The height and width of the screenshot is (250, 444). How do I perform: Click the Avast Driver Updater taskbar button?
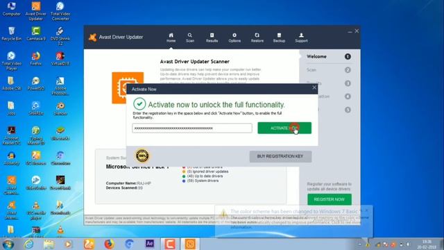(x=190, y=244)
